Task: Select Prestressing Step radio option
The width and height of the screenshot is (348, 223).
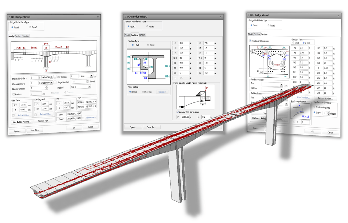Action: (x=314, y=107)
